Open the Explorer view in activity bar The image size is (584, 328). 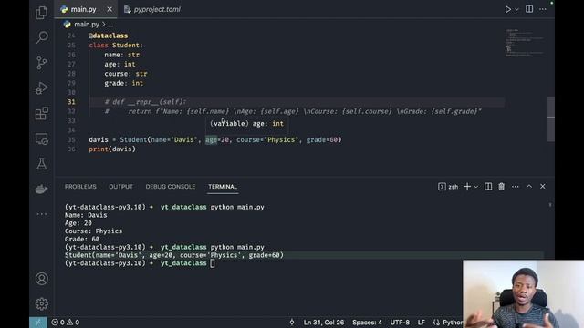pos(41,13)
